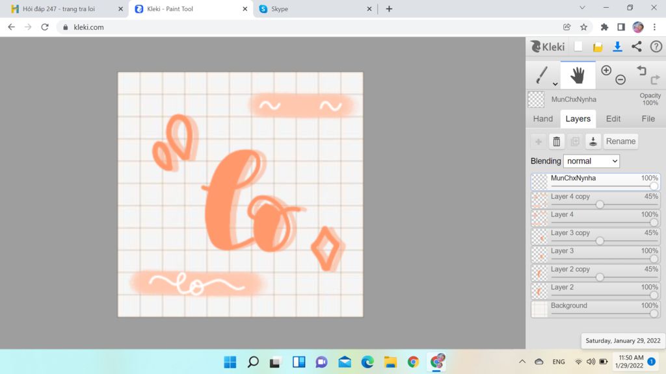Click the Layer 2 copy opacity slider handle
The width and height of the screenshot is (666, 374).
600,277
